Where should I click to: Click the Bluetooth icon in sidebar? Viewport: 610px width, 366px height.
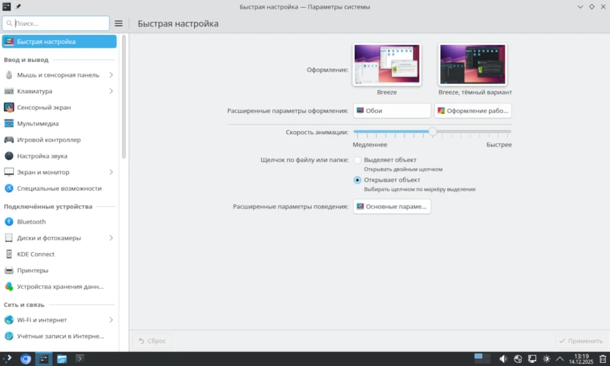click(9, 222)
